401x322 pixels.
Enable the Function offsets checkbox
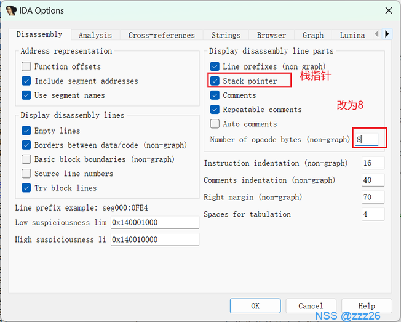[26, 66]
